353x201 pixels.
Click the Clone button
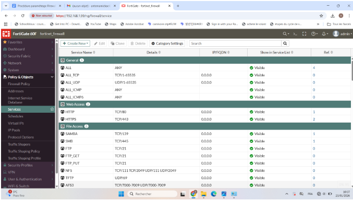coord(118,44)
